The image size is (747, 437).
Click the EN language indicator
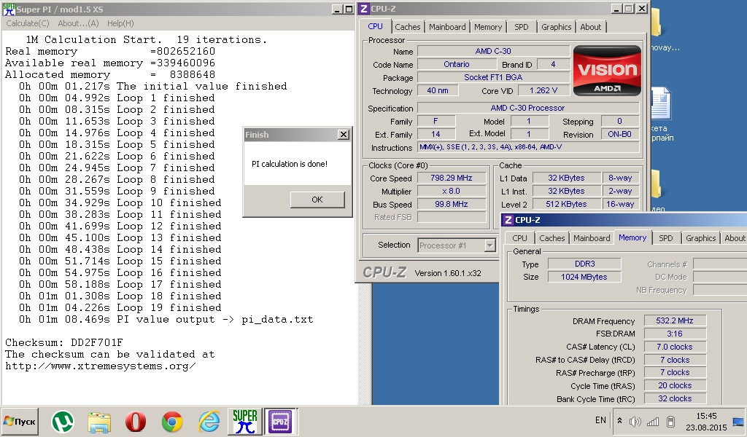(600, 420)
